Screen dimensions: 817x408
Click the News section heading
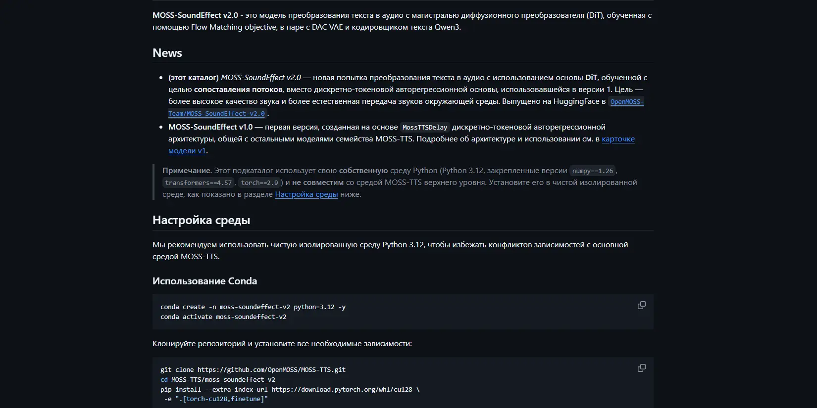[x=167, y=53]
